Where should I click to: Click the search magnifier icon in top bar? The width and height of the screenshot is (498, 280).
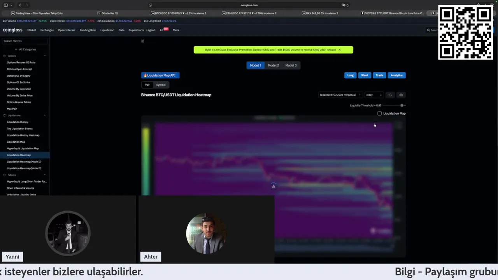point(428,30)
